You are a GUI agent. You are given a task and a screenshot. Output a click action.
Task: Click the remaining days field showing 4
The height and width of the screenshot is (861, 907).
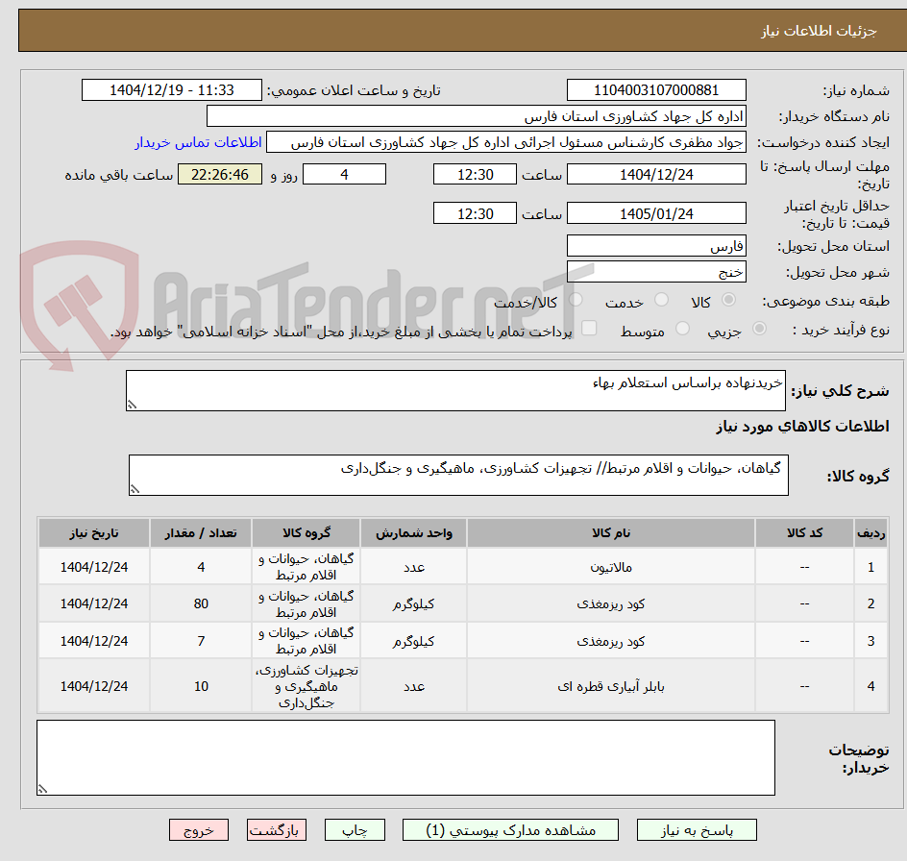344,174
